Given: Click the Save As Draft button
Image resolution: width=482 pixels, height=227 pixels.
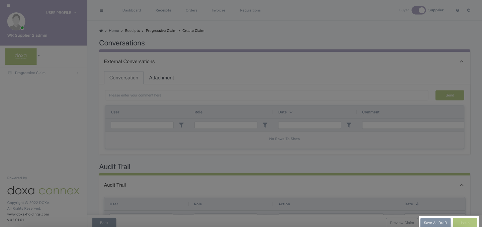Looking at the screenshot, I should [435, 223].
